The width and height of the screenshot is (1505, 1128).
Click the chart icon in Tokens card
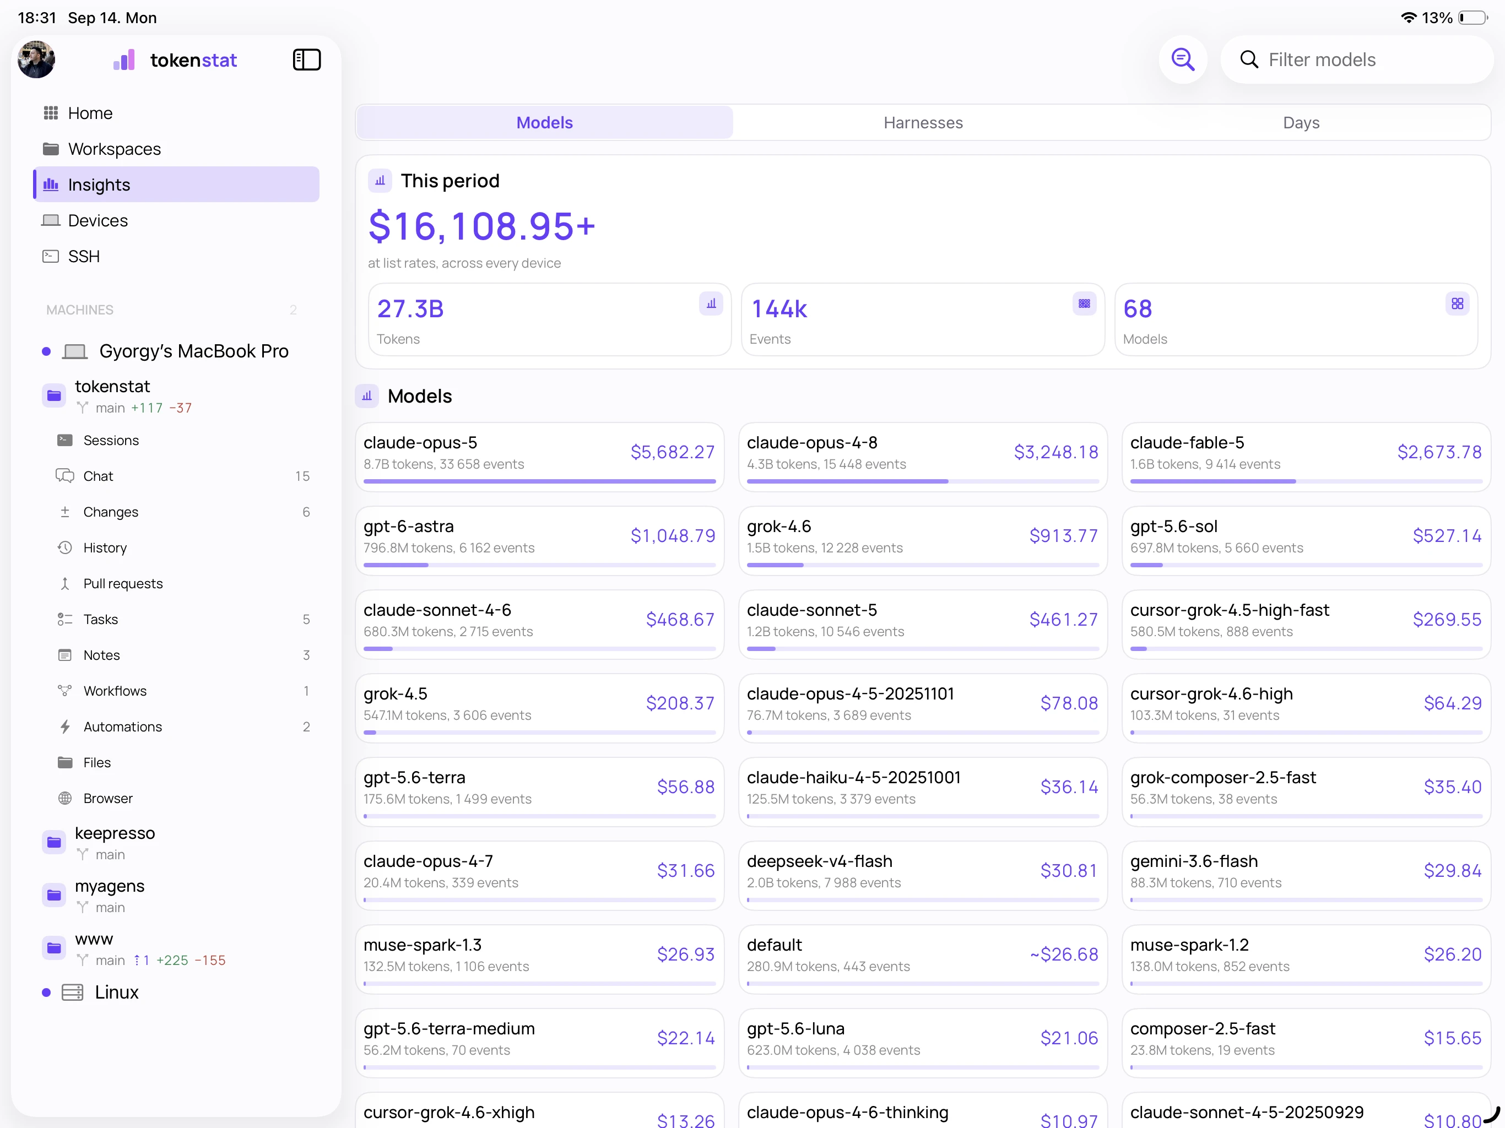coord(711,303)
